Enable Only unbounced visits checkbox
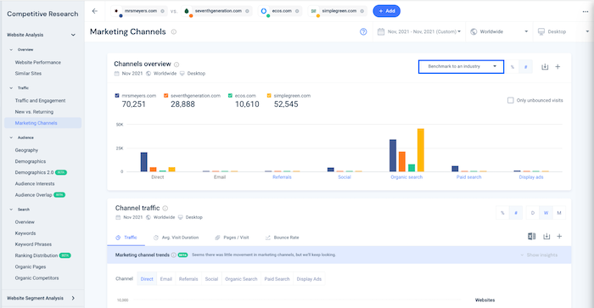 [x=510, y=100]
